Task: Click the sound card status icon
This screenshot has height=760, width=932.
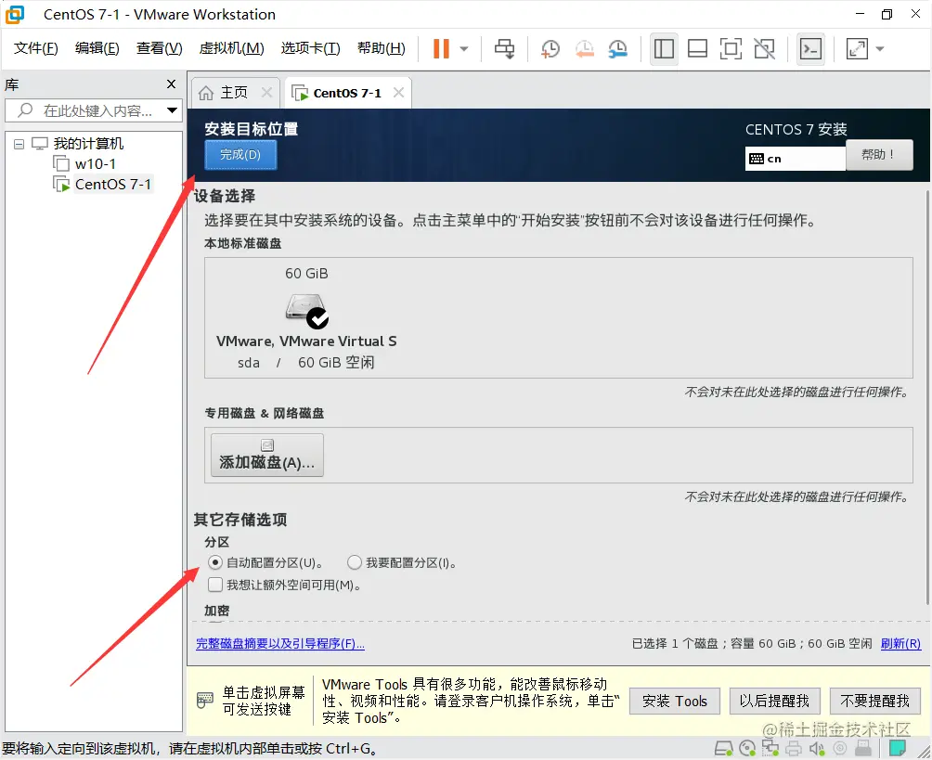Action: (817, 749)
